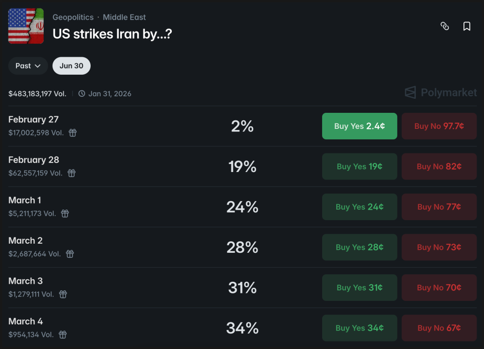Open the Past dropdown
Image resolution: width=484 pixels, height=349 pixels.
[x=28, y=66]
